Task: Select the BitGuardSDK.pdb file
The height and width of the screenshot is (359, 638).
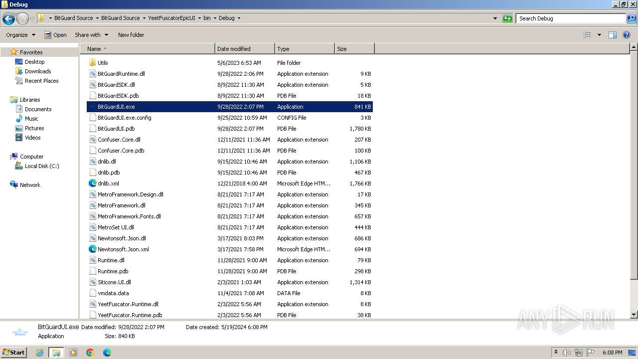Action: pos(230,96)
